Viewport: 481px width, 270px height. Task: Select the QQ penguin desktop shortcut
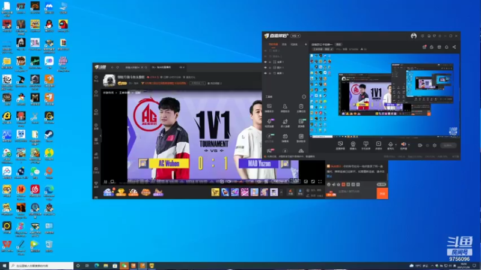click(x=49, y=26)
